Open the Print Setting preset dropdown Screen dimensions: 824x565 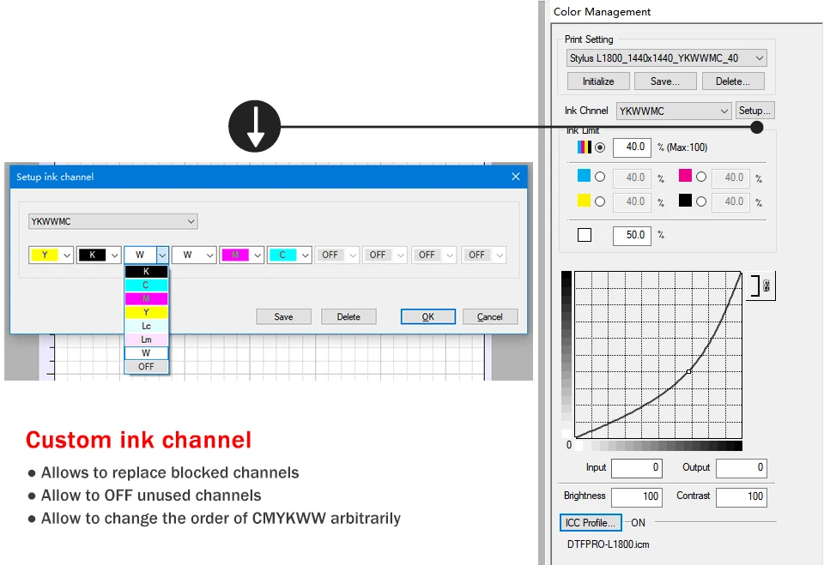pyautogui.click(x=666, y=57)
